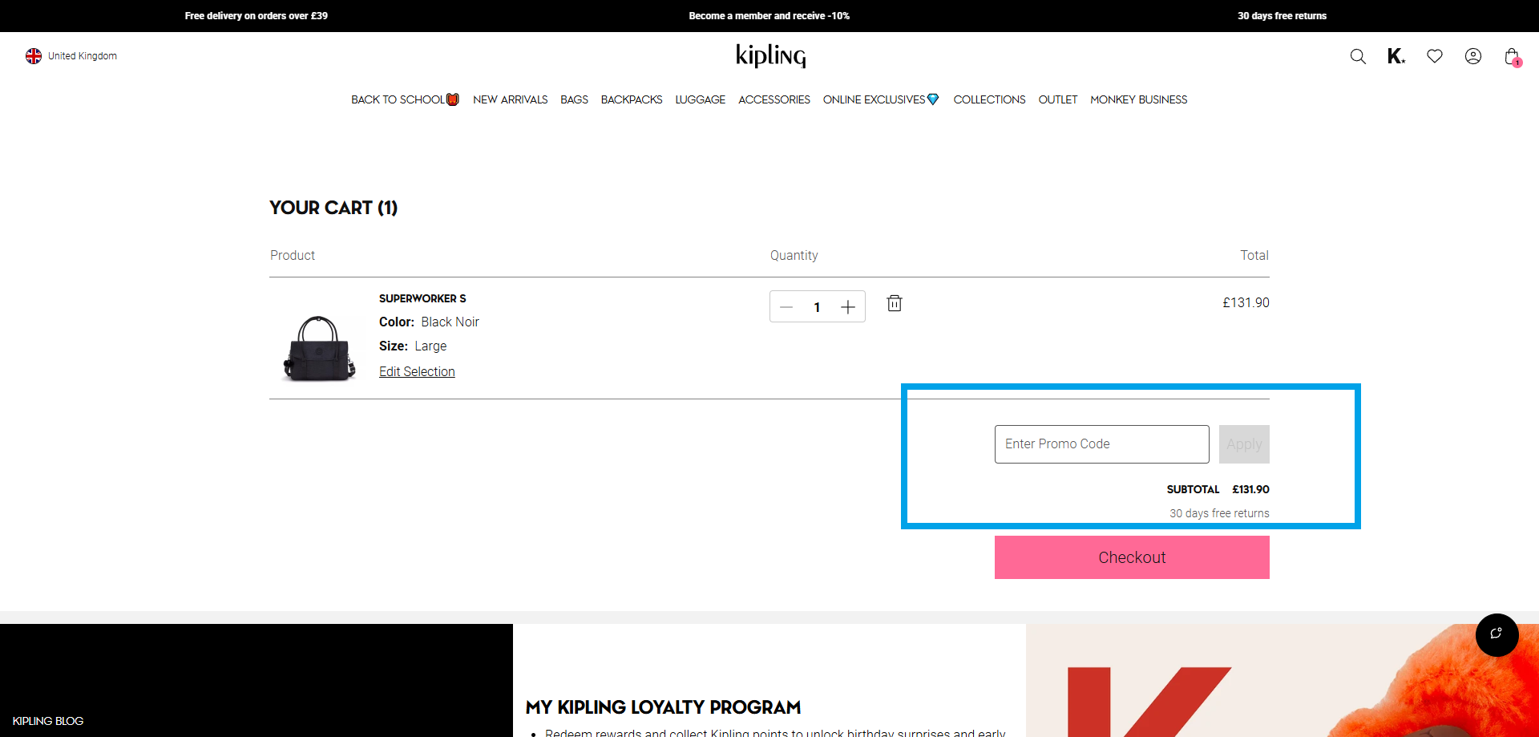Click the United Kingdom flag icon

click(34, 56)
